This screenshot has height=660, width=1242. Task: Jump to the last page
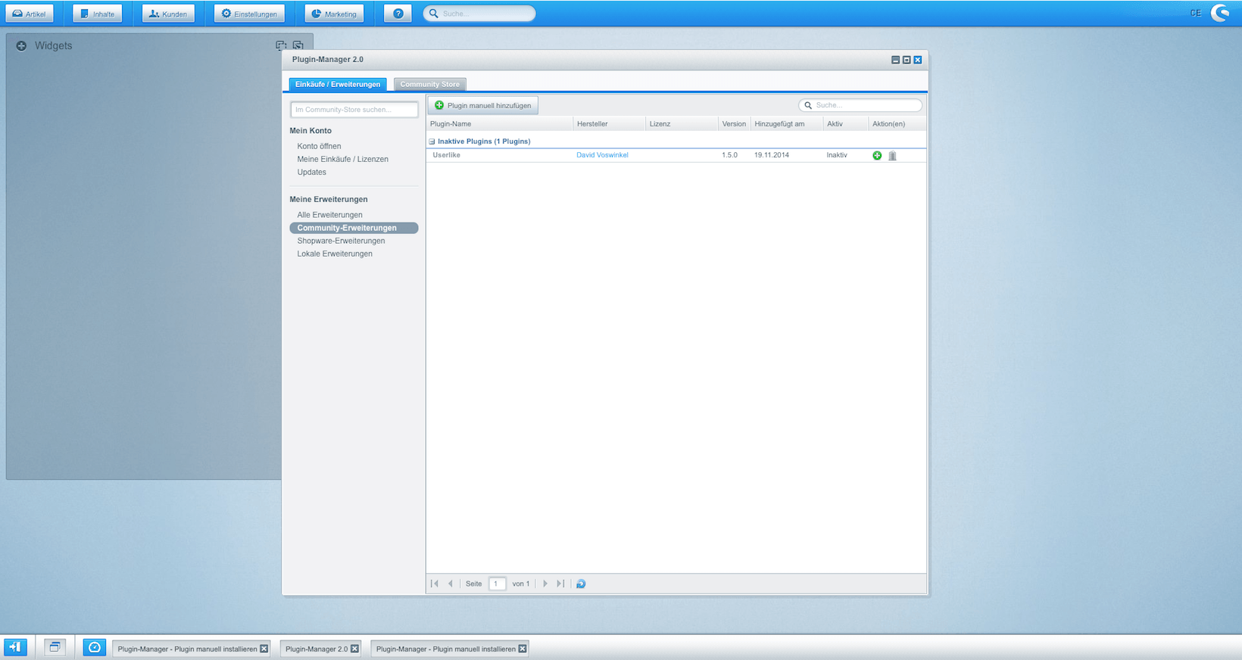(x=560, y=584)
